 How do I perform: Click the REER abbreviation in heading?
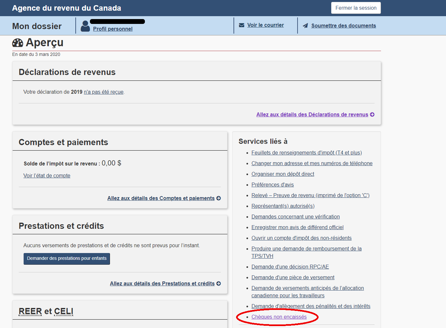30,311
